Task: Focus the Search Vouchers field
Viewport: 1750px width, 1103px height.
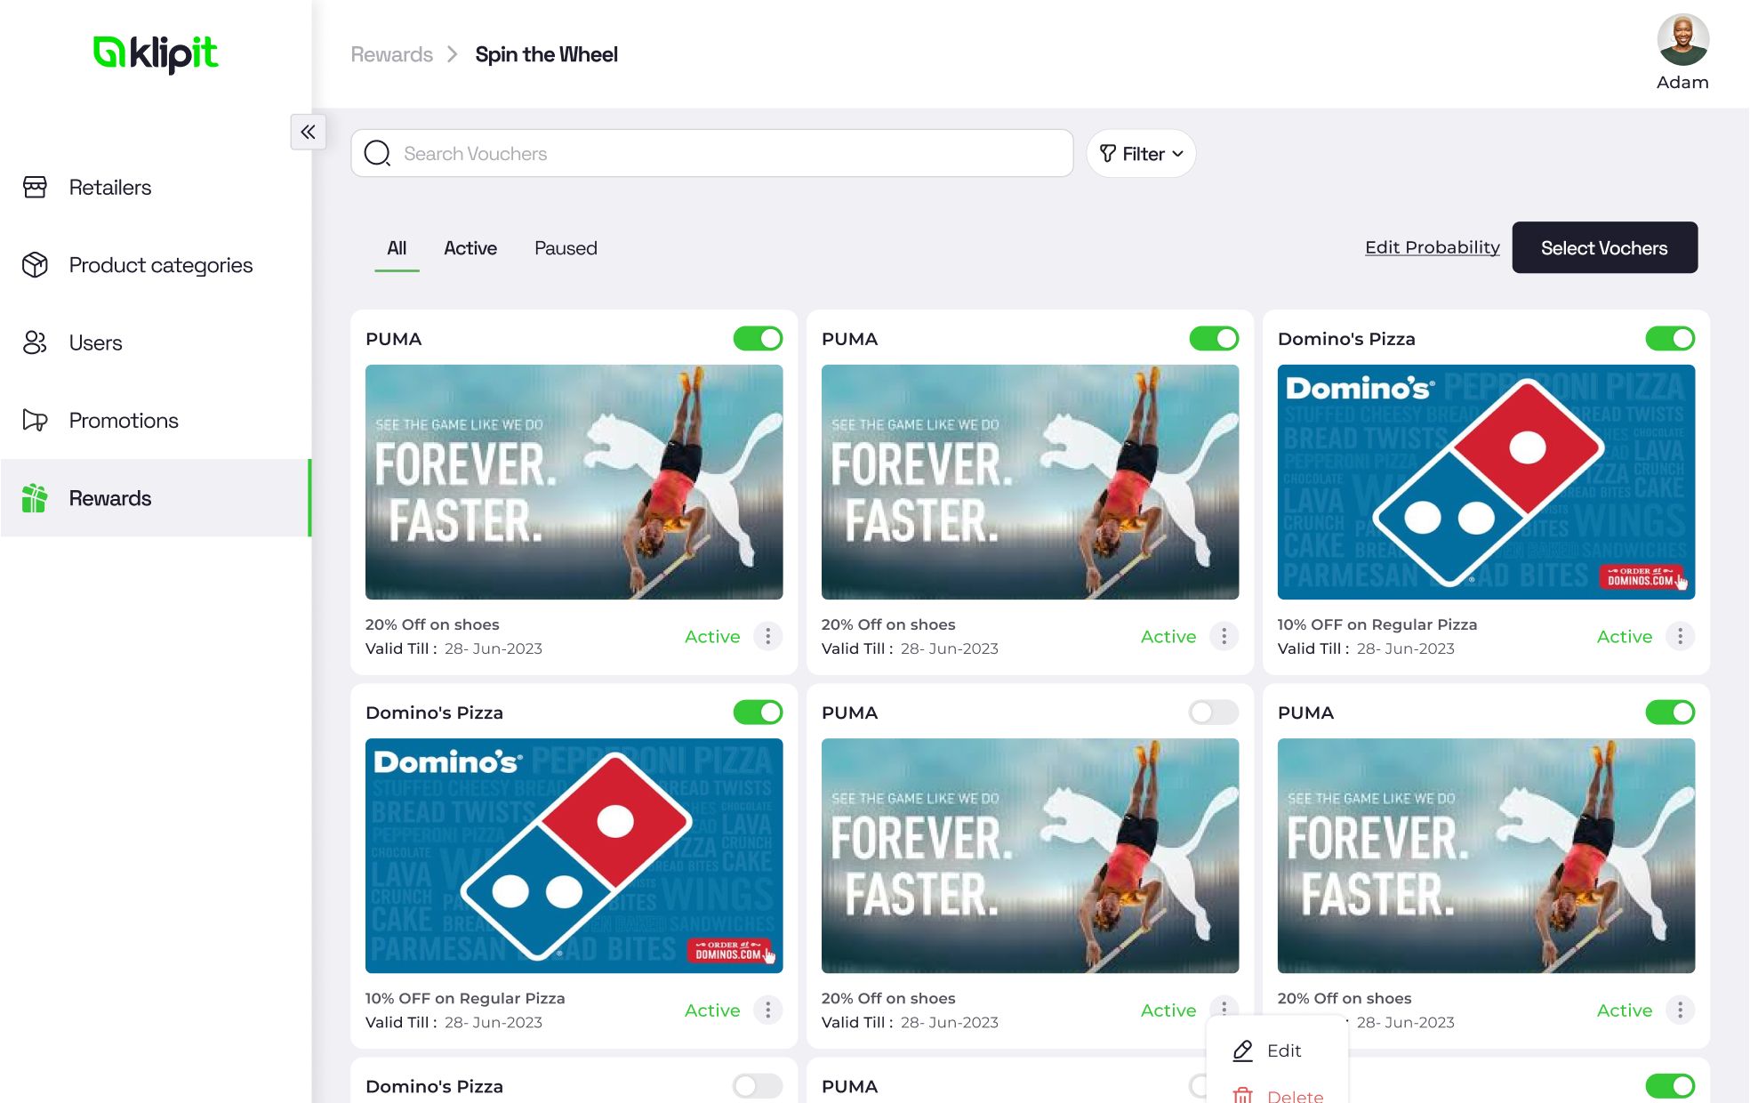Action: [x=711, y=153]
